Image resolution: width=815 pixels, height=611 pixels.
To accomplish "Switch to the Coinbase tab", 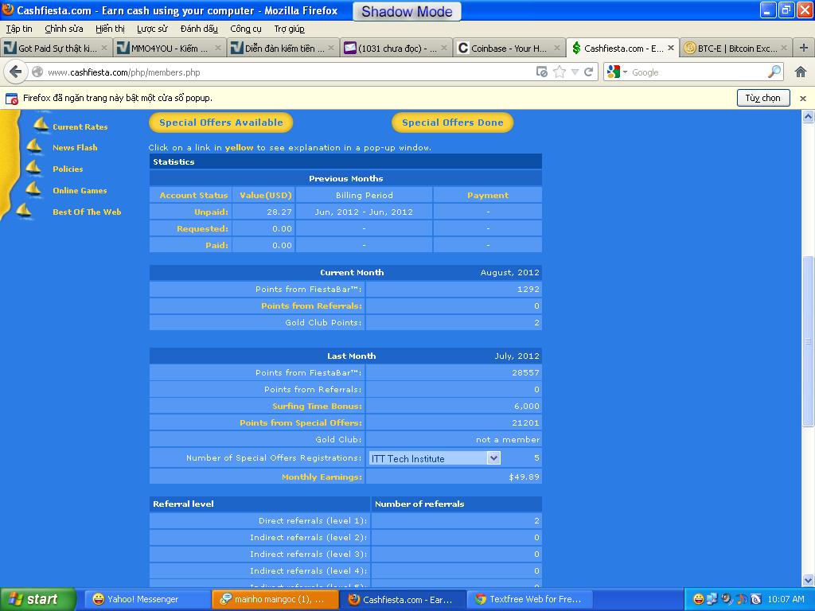I will coord(509,48).
